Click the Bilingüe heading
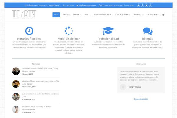Viewport: 177px width, 118px height. [148, 39]
